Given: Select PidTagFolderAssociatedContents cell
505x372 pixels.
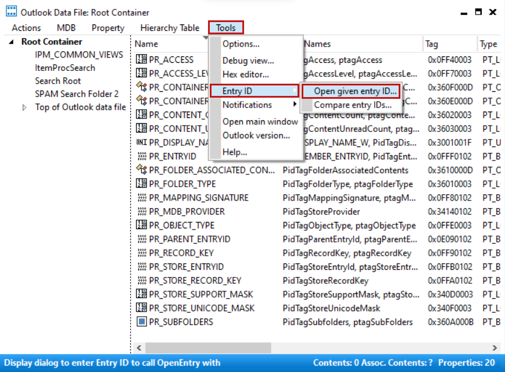Looking at the screenshot, I should (x=345, y=170).
